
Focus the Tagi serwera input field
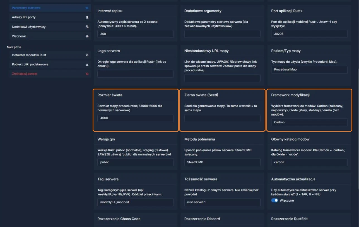point(135,202)
